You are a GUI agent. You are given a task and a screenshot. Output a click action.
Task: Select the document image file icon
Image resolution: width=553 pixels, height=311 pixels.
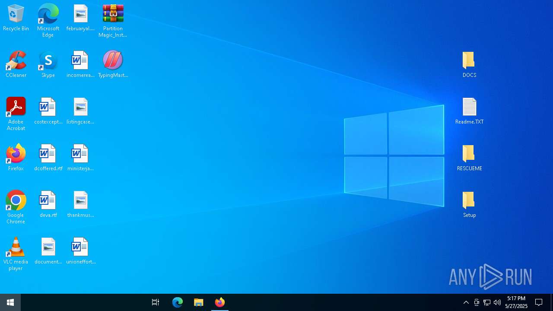(x=48, y=251)
